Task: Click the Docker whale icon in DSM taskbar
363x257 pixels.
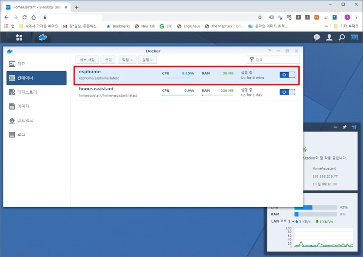Action: click(43, 37)
